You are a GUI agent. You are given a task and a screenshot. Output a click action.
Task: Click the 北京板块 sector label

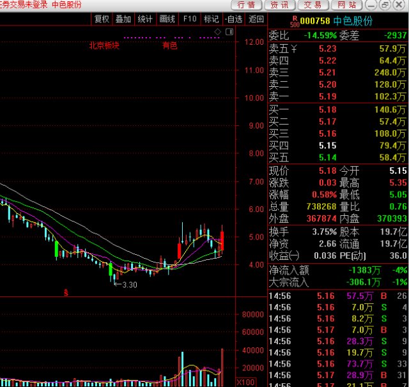coord(104,45)
